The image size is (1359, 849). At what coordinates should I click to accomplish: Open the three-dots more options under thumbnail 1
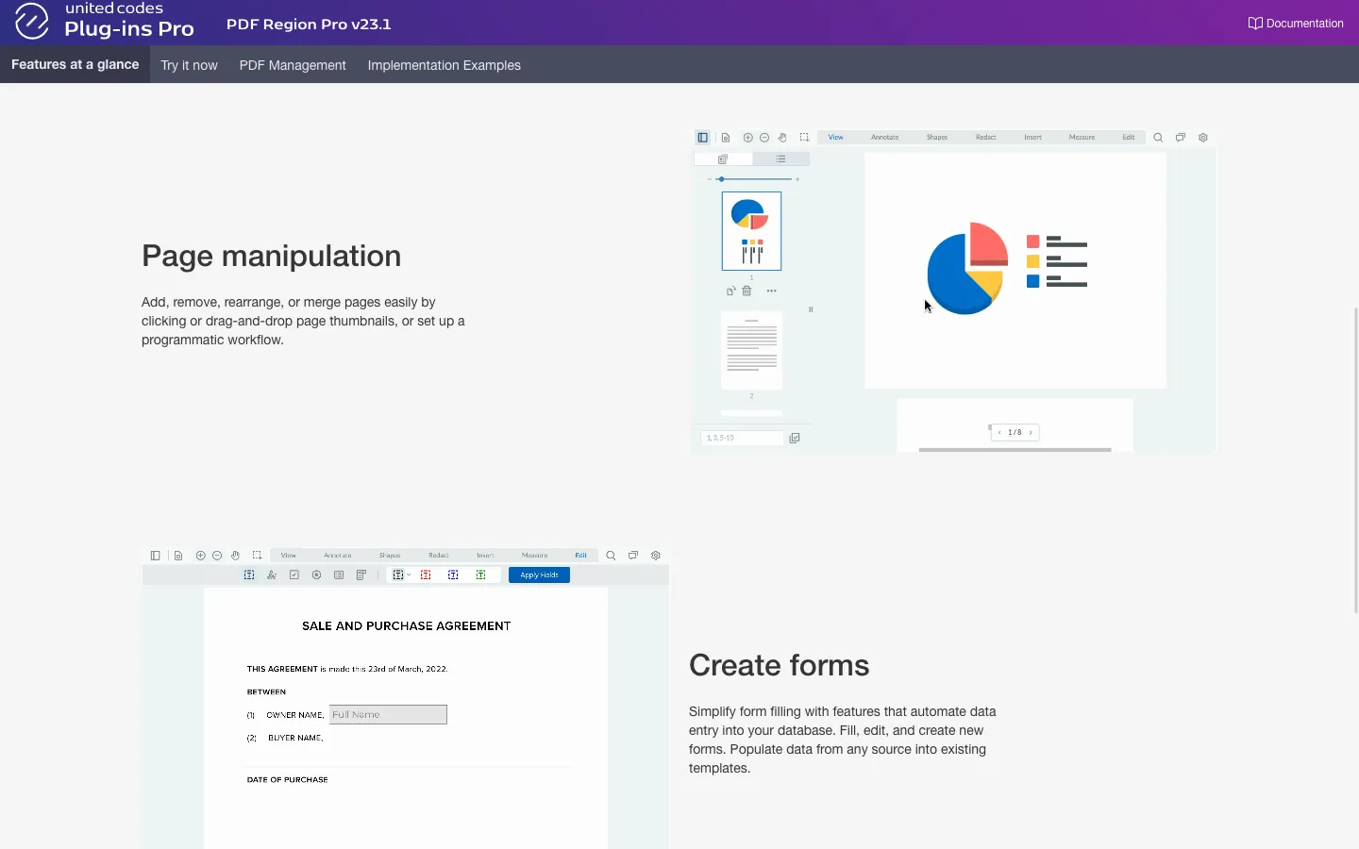click(x=771, y=291)
